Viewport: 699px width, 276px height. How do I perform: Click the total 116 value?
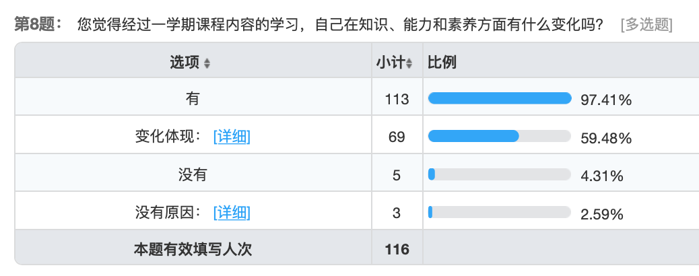point(397,250)
